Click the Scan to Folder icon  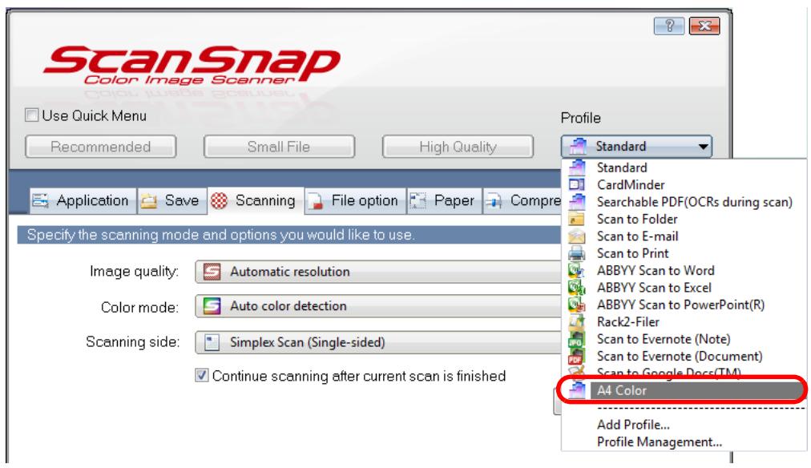[577, 220]
